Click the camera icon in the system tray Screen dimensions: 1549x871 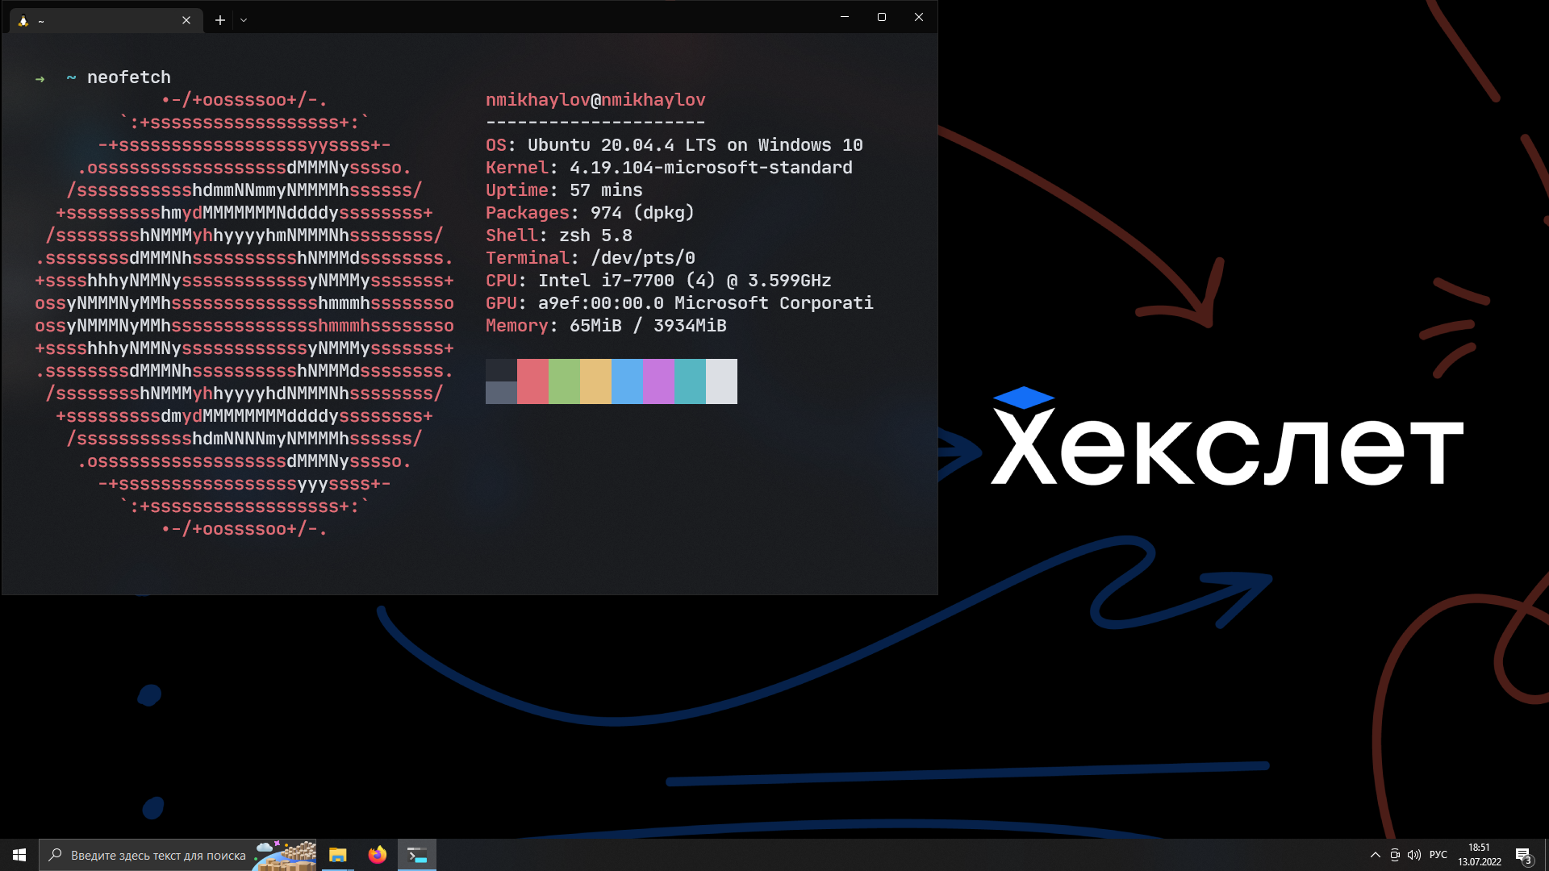pyautogui.click(x=1395, y=855)
